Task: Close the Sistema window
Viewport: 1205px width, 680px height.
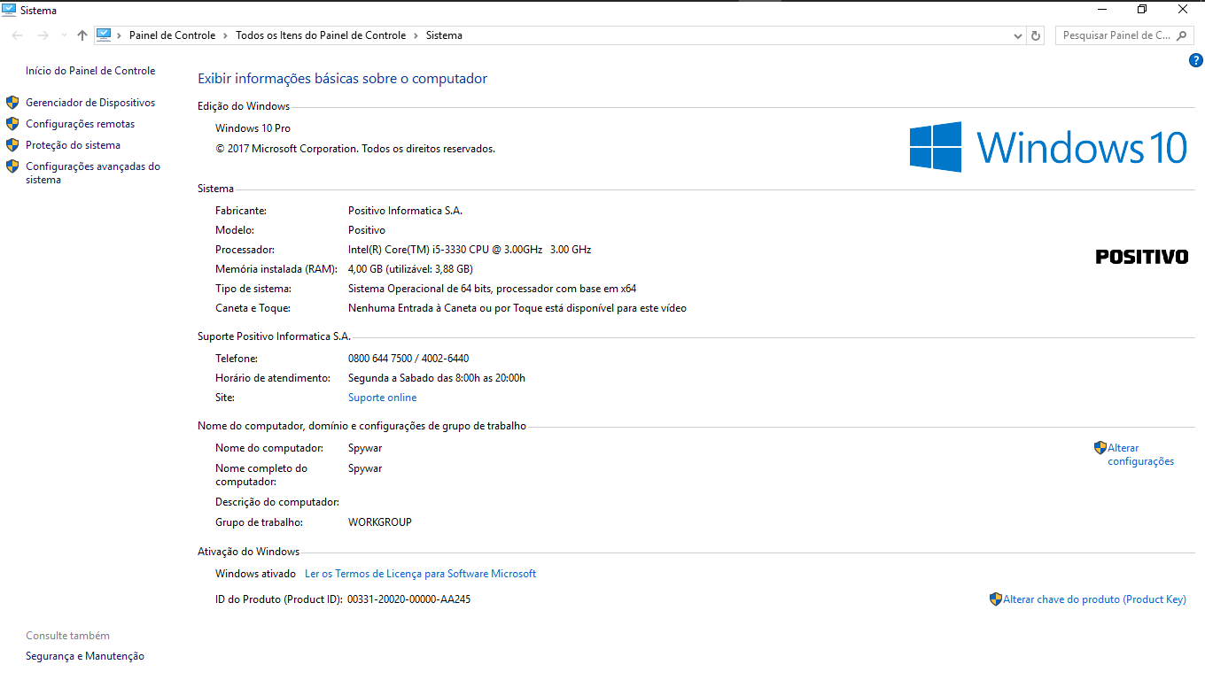Action: (x=1183, y=10)
